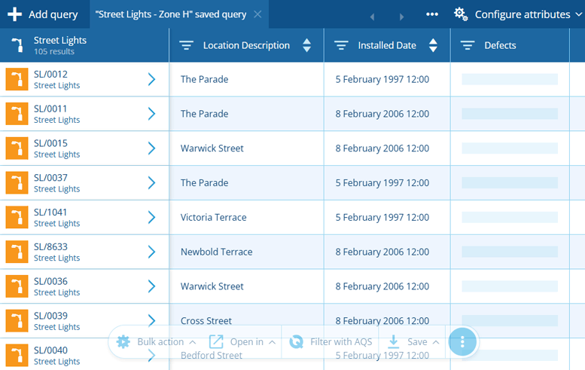
Task: Click the SL/0012 street light orange icon
Action: point(17,79)
